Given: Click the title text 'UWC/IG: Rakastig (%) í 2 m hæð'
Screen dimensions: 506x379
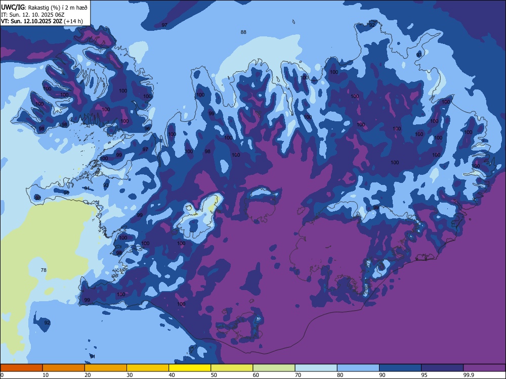Looking at the screenshot, I should click(44, 7).
